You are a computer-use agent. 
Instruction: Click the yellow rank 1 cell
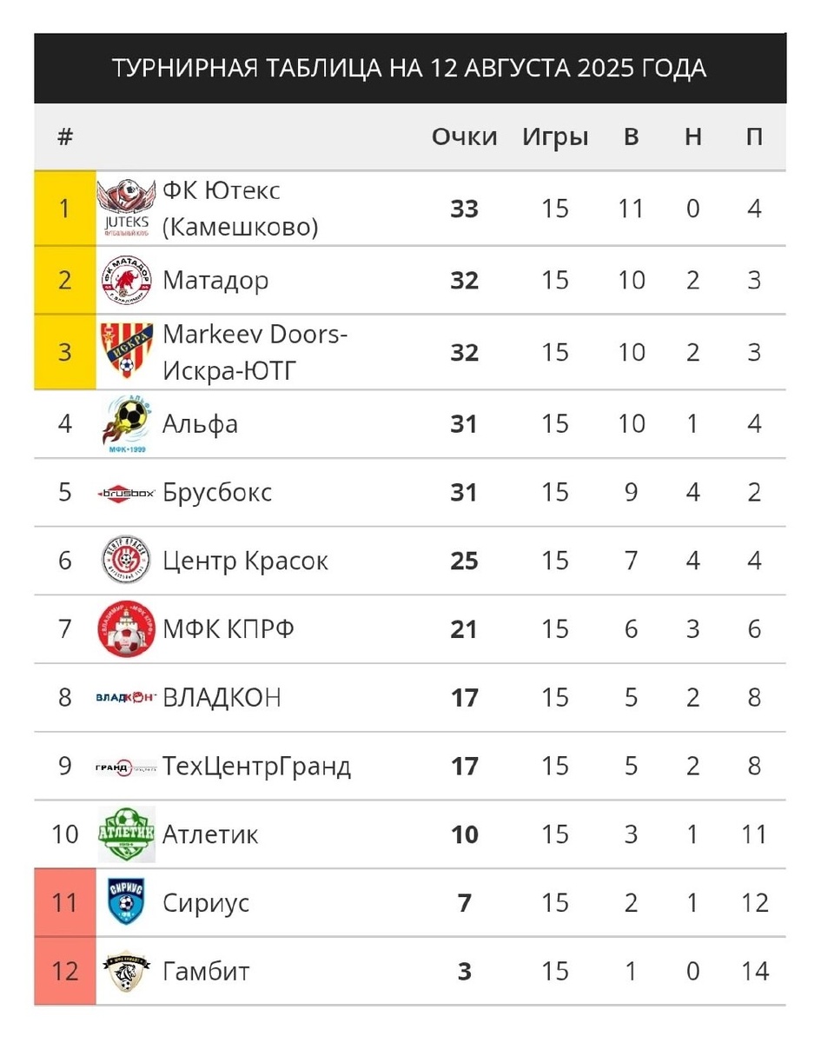[x=64, y=209]
